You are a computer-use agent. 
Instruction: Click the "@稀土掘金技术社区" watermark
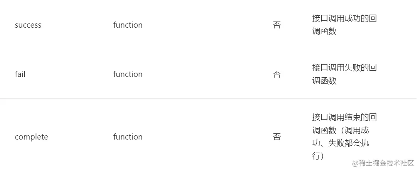[383, 163]
